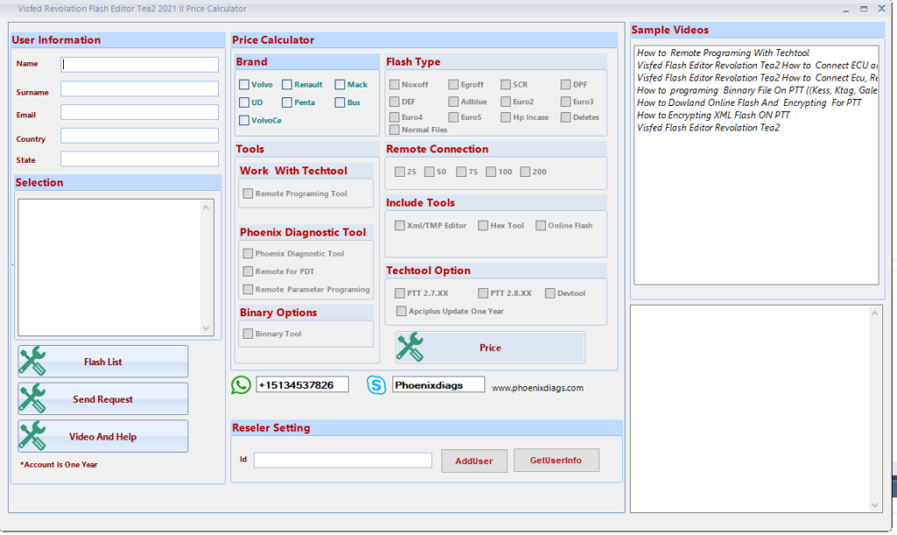Toggle the PTT 2.7.XX checkbox
897x535 pixels.
click(399, 293)
